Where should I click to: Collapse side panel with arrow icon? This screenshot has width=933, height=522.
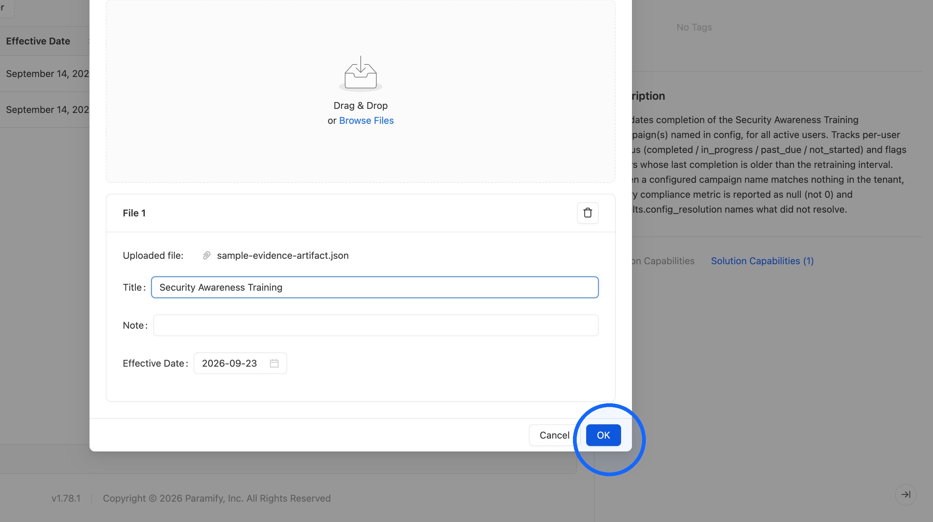point(906,495)
